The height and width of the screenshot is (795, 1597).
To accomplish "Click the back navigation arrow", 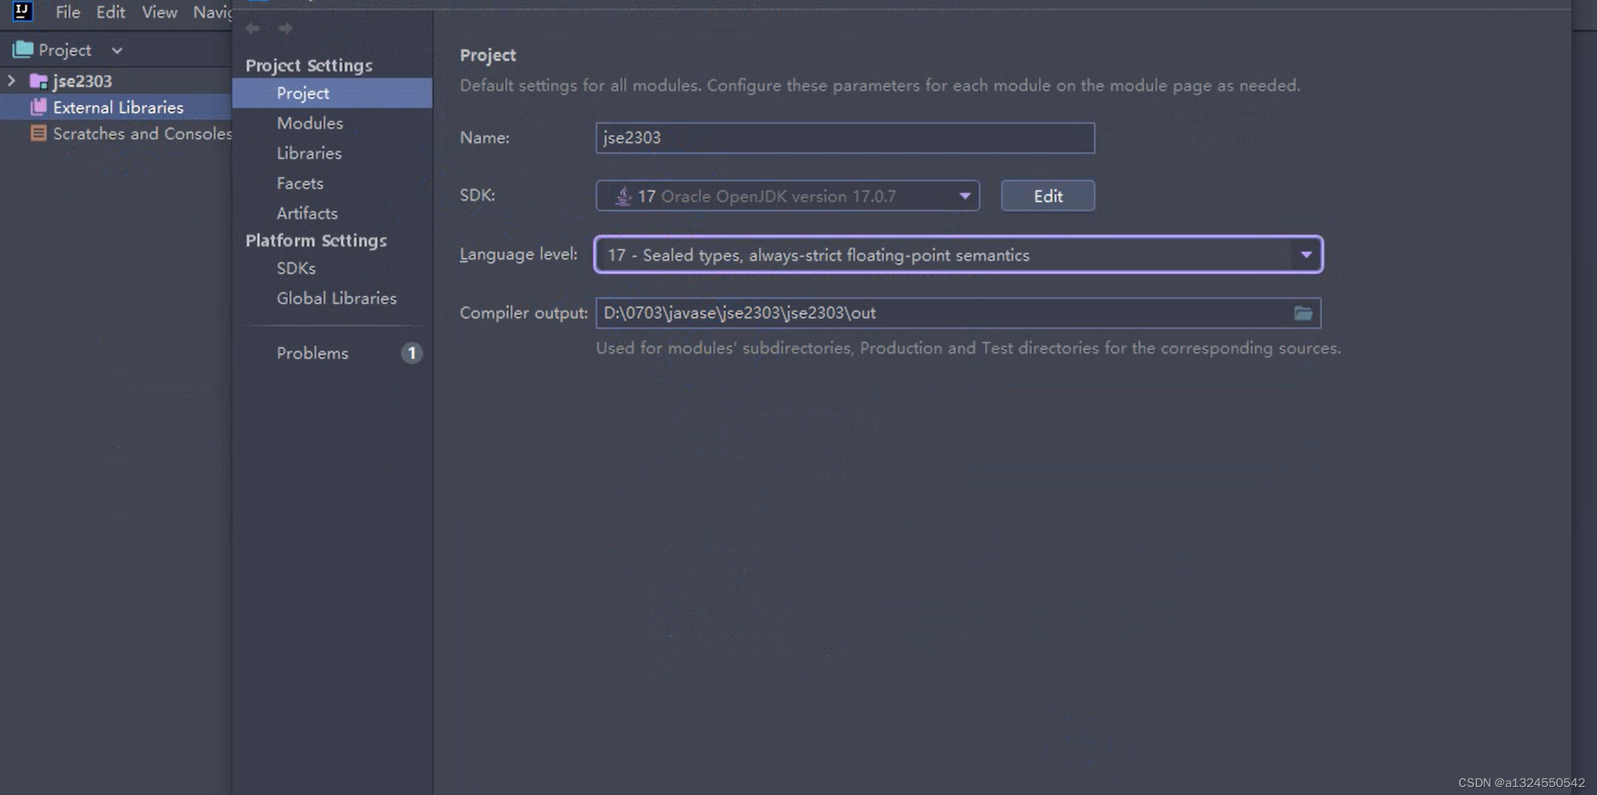I will [253, 28].
